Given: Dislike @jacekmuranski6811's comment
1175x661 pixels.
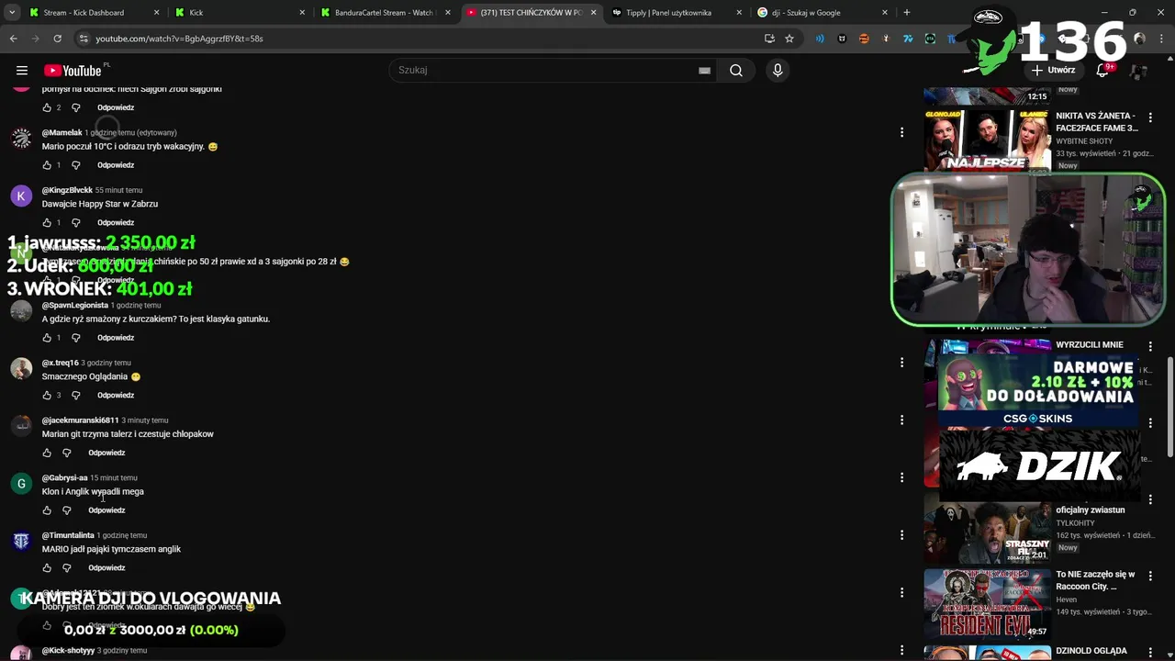Looking at the screenshot, I should coord(67,453).
